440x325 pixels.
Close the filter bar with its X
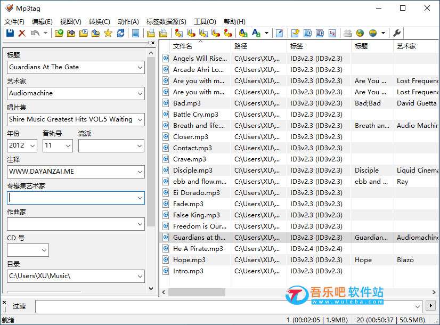pos(4,302)
